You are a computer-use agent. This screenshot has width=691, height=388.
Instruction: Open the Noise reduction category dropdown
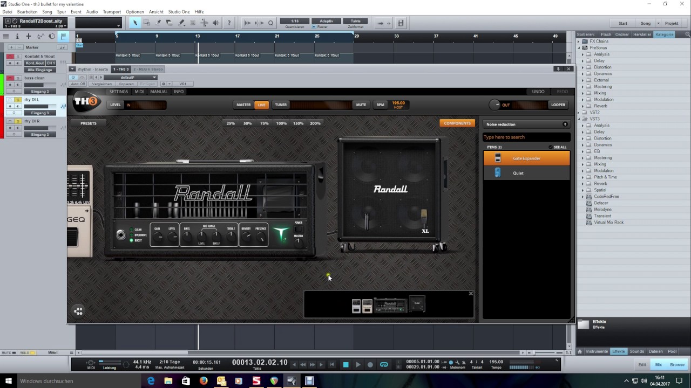tap(526, 124)
